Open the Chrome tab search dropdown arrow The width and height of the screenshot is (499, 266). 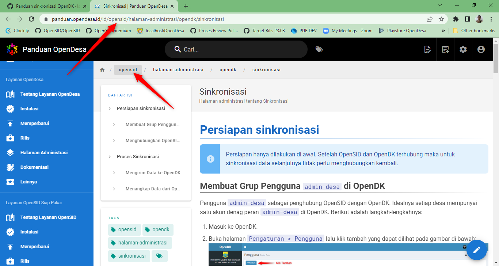tap(440, 5)
